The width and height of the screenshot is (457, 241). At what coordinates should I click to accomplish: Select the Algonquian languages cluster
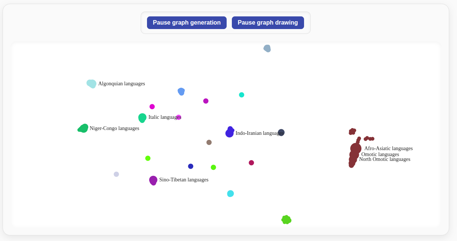91,83
